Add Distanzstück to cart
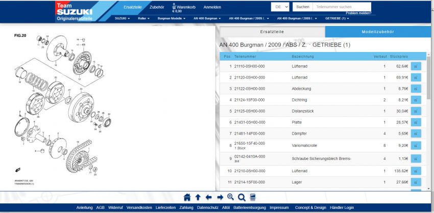Image resolution: width=434 pixels, height=213 pixels. tap(416, 111)
